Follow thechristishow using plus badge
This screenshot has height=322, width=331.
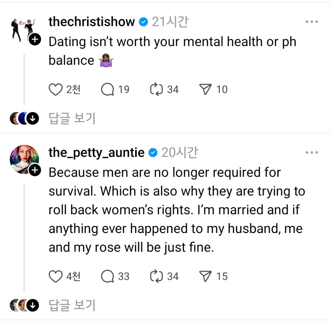tap(35, 40)
